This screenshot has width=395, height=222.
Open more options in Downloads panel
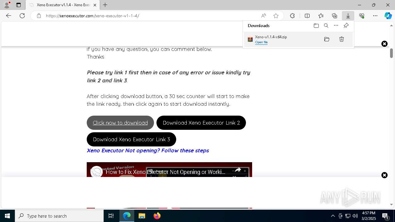point(336,26)
